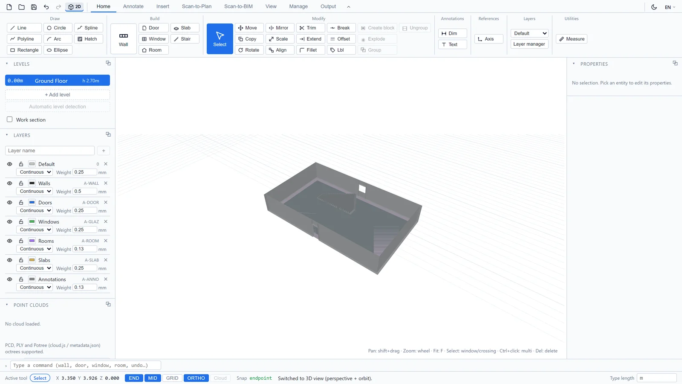Switch to dark mode with the moon icon
The width and height of the screenshot is (682, 384).
coord(654,7)
